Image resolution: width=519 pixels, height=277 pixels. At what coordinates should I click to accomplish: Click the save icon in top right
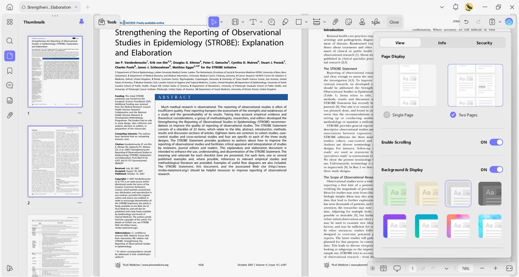(492, 22)
